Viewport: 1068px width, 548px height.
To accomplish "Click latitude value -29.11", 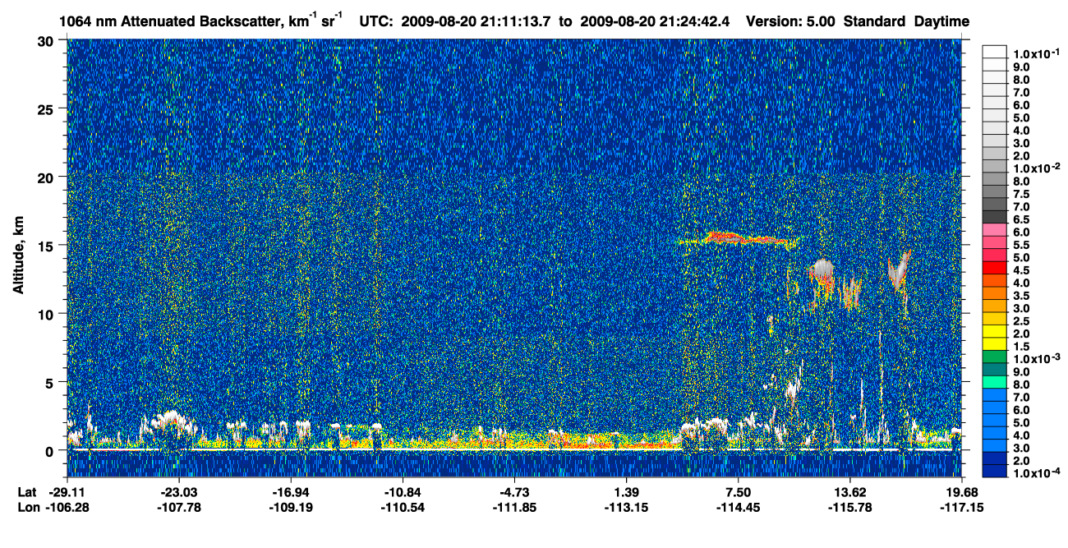I will pos(66,491).
